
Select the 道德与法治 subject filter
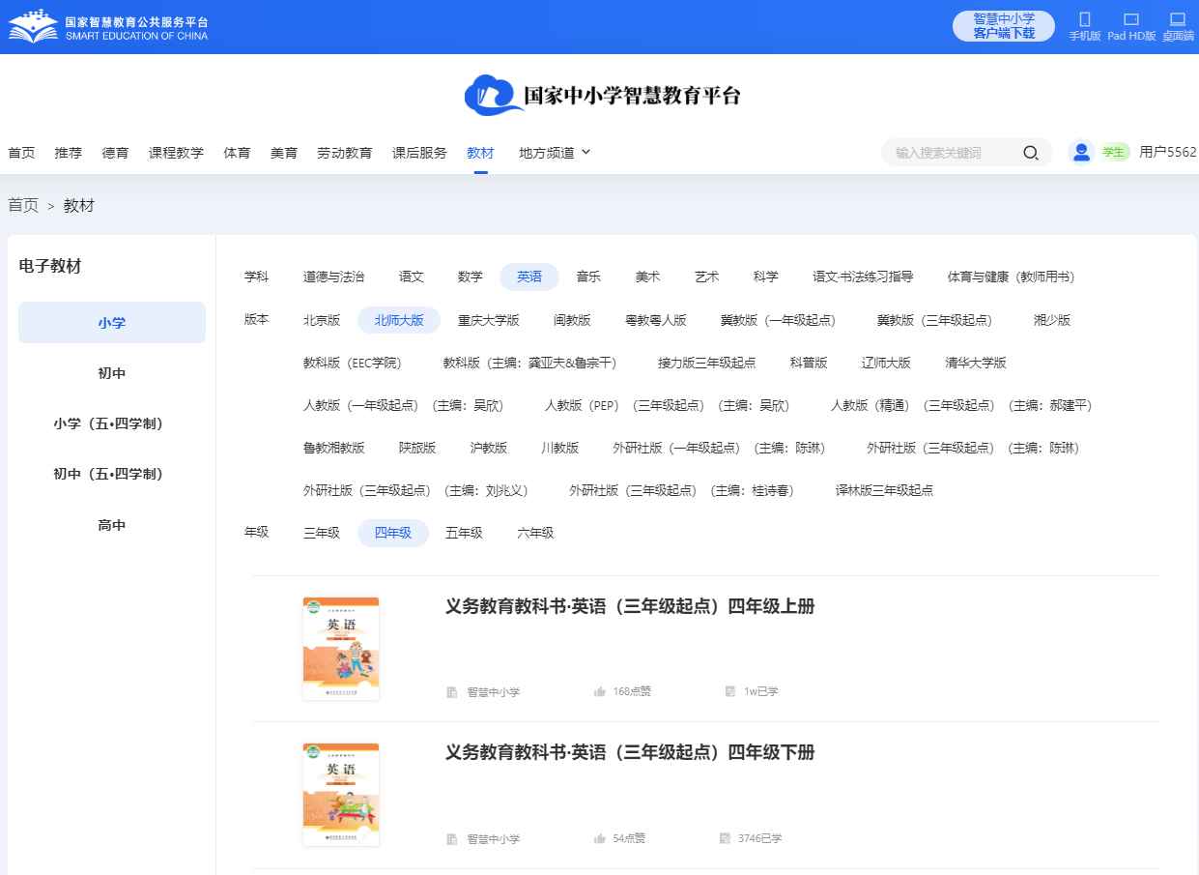click(333, 277)
